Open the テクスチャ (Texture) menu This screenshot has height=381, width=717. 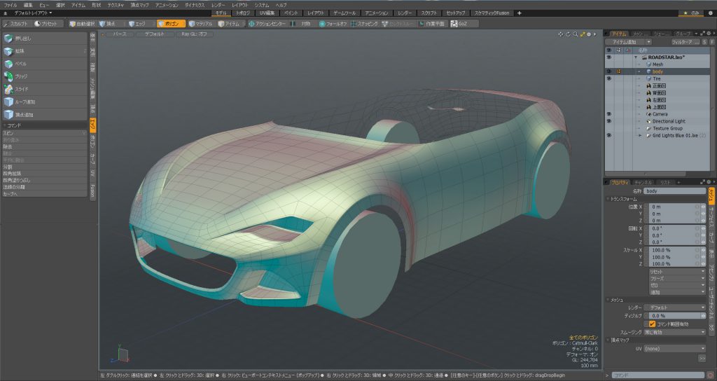click(x=116, y=5)
